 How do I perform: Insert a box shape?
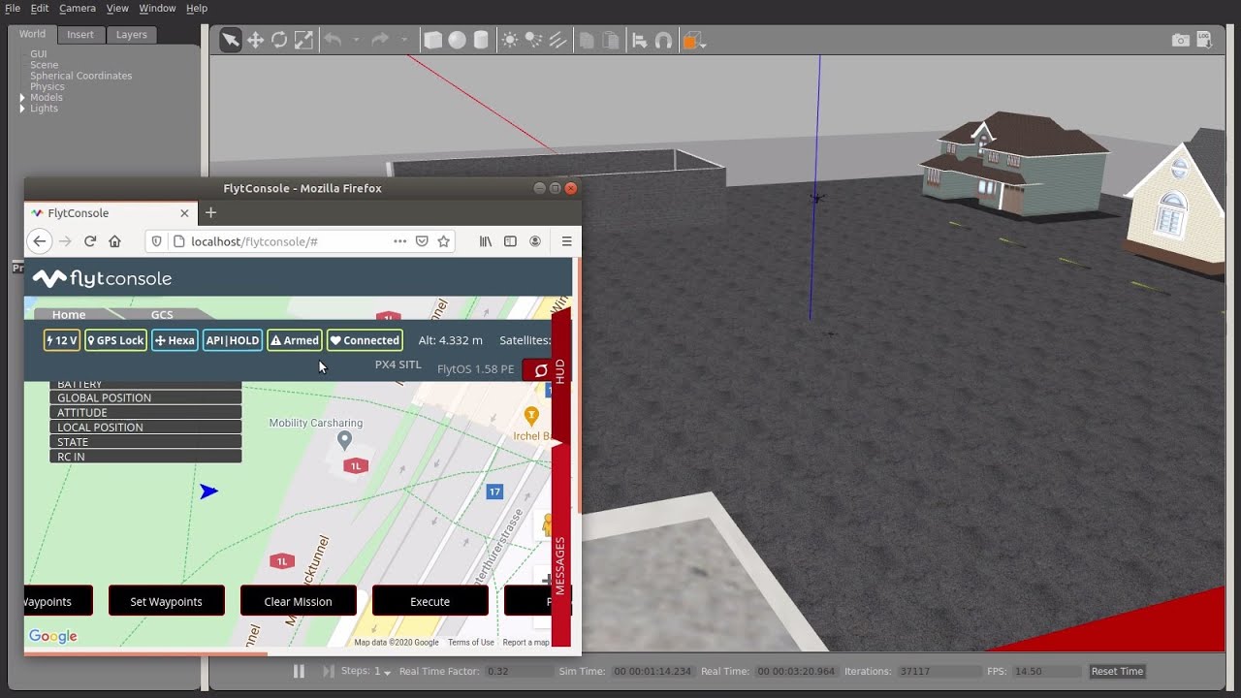pyautogui.click(x=433, y=40)
